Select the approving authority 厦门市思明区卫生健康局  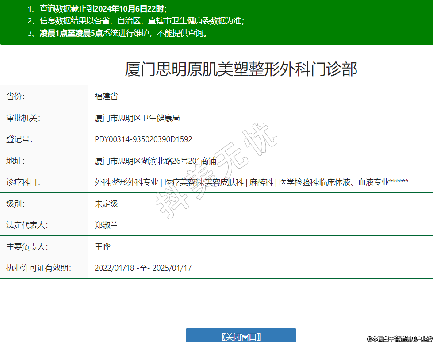point(137,118)
